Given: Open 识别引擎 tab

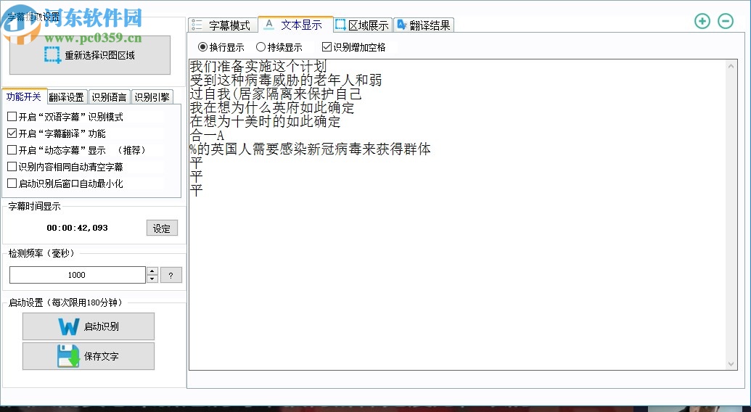Looking at the screenshot, I should (152, 97).
